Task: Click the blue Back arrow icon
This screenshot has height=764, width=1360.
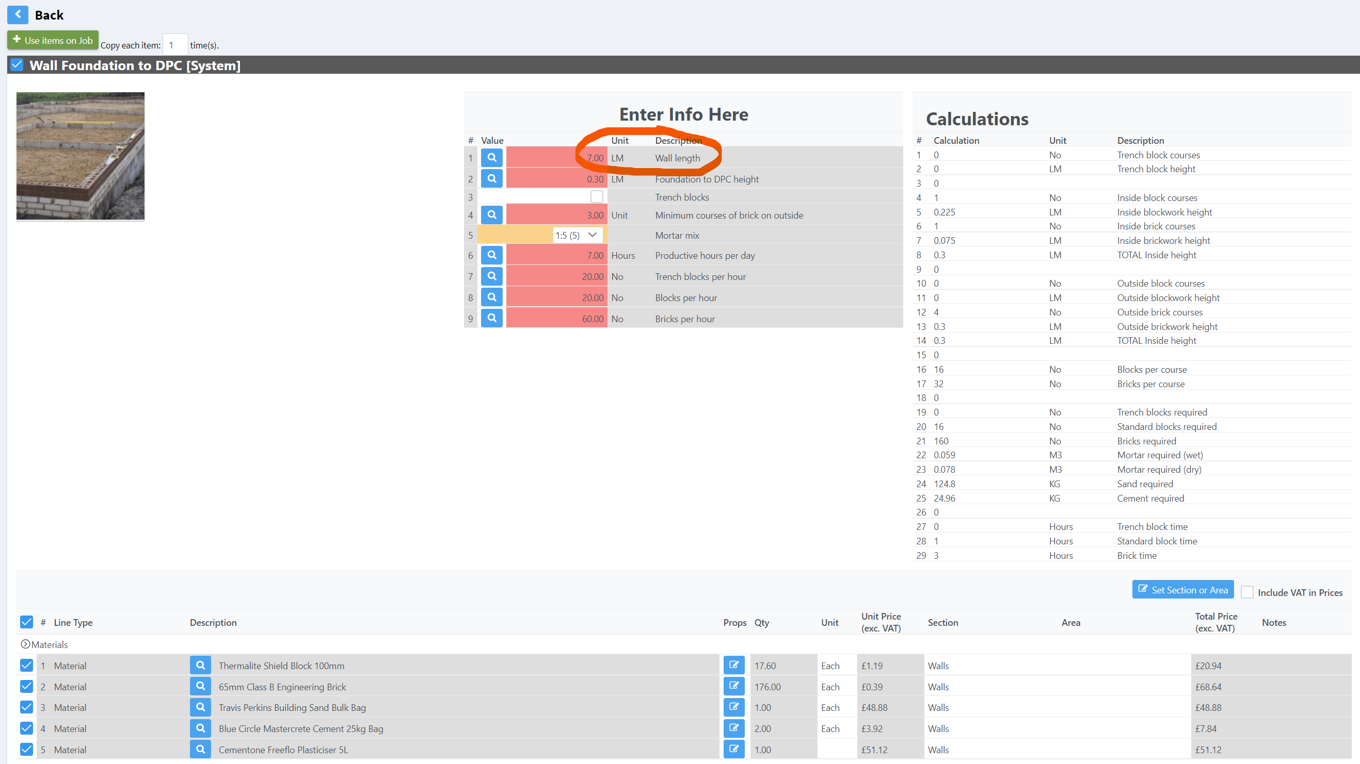Action: 18,14
